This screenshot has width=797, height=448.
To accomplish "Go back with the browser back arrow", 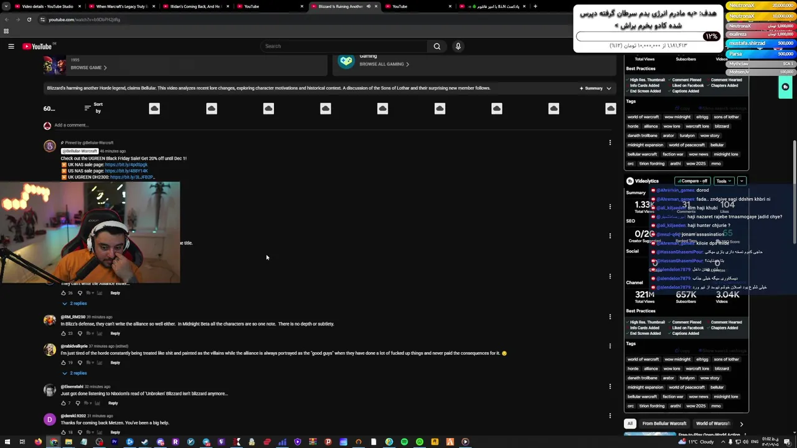I will [6, 19].
